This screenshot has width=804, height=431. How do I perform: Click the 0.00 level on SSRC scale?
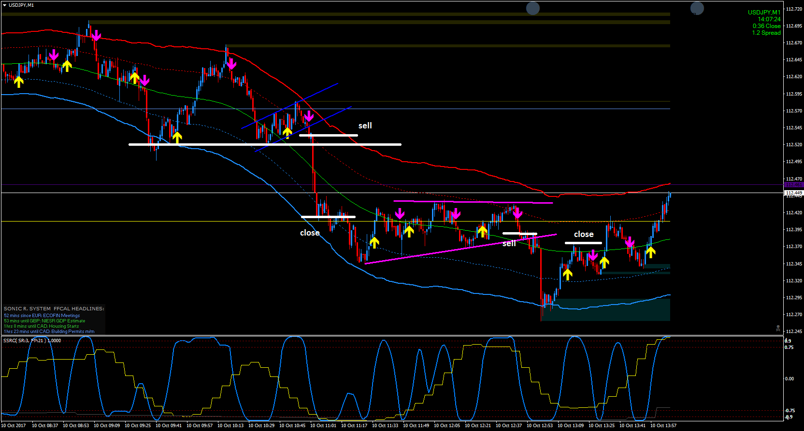790,379
